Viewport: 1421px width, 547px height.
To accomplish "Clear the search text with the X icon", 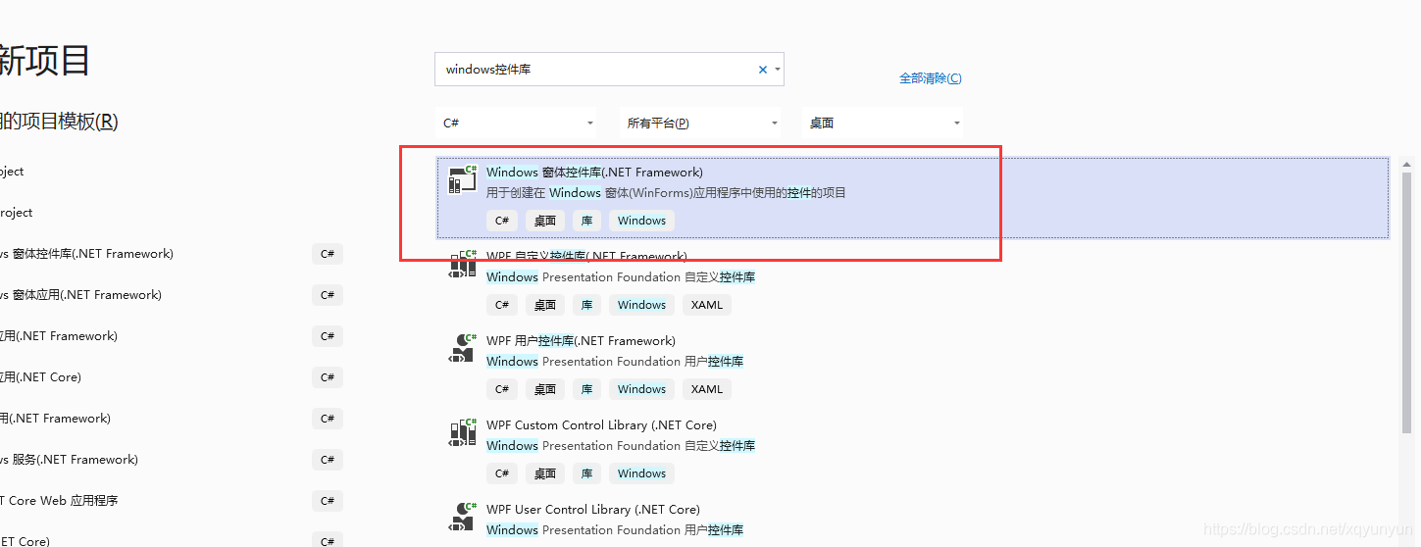I will (763, 70).
